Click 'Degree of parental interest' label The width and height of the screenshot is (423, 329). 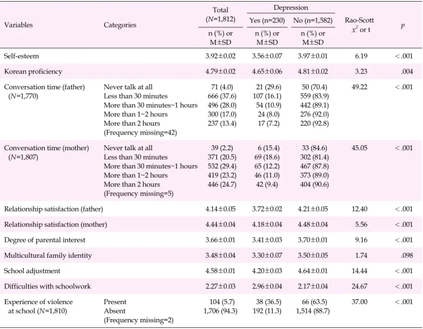point(45,240)
